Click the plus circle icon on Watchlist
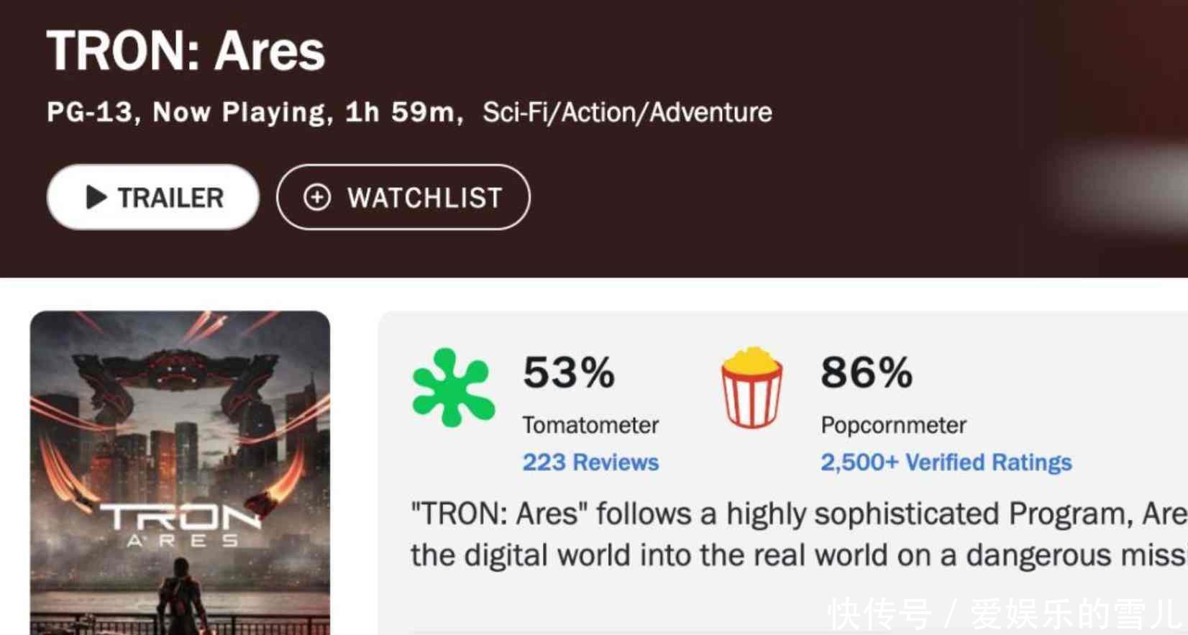Viewport: 1188px width, 635px height. (317, 197)
